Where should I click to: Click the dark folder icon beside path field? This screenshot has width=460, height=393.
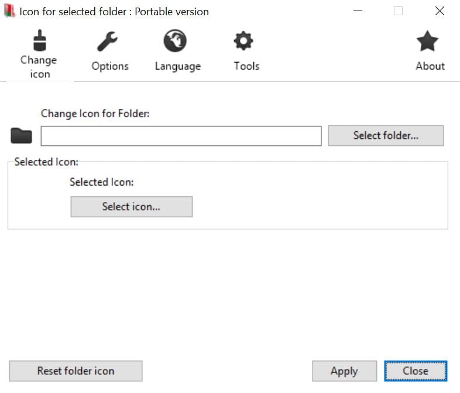(x=21, y=136)
